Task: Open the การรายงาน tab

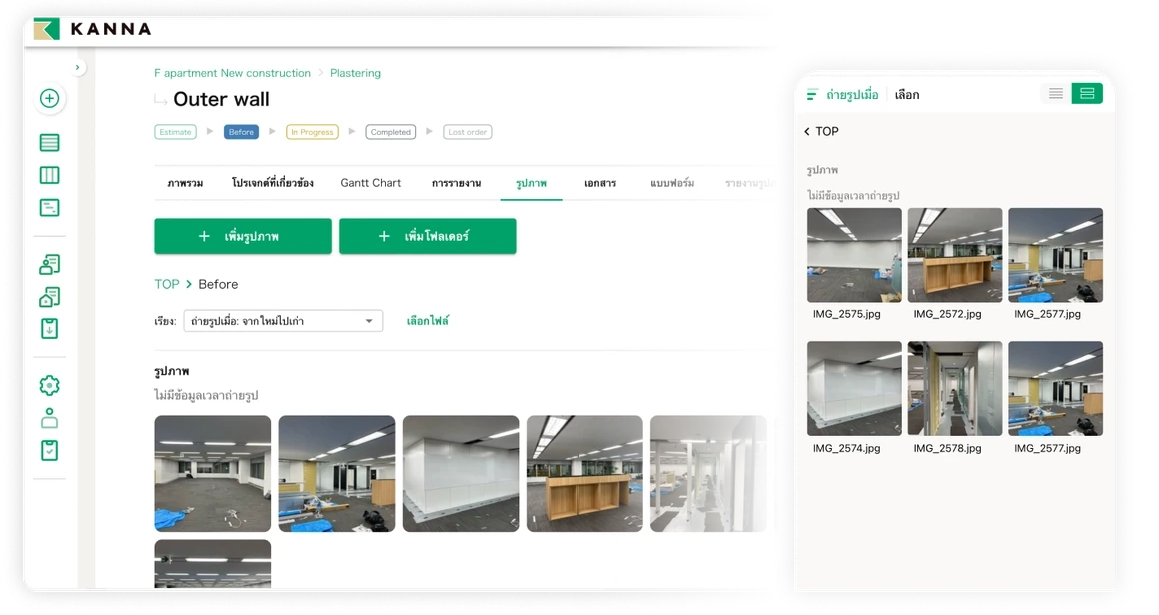Action: tap(456, 183)
